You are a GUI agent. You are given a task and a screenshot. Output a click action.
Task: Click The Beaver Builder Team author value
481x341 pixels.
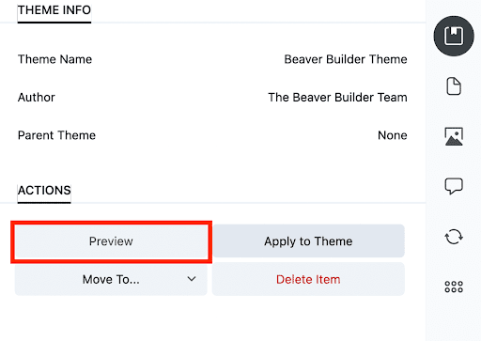[x=337, y=98]
